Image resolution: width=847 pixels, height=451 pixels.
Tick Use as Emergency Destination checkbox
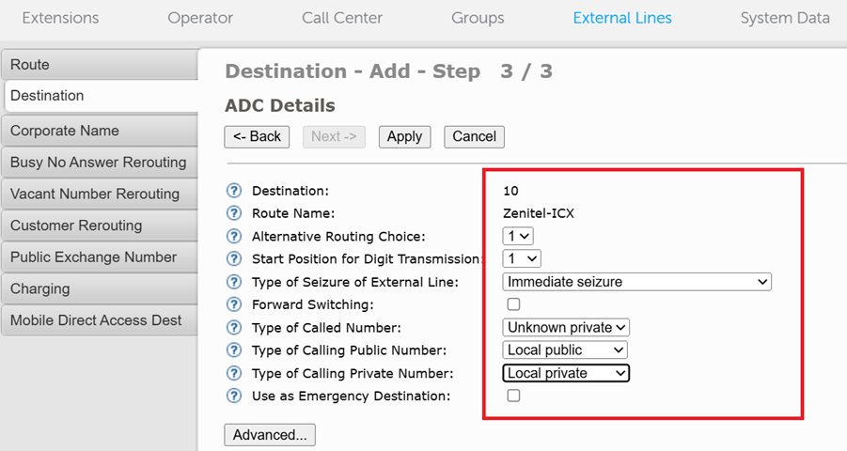click(x=513, y=396)
